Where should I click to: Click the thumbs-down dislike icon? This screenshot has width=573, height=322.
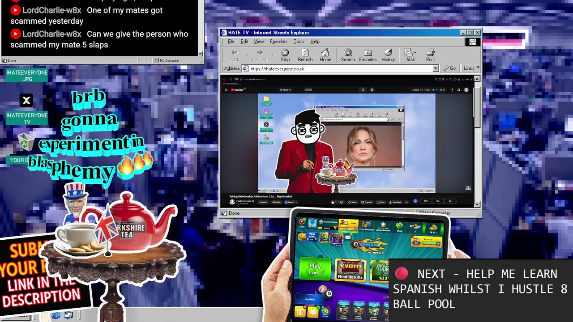tap(342, 202)
